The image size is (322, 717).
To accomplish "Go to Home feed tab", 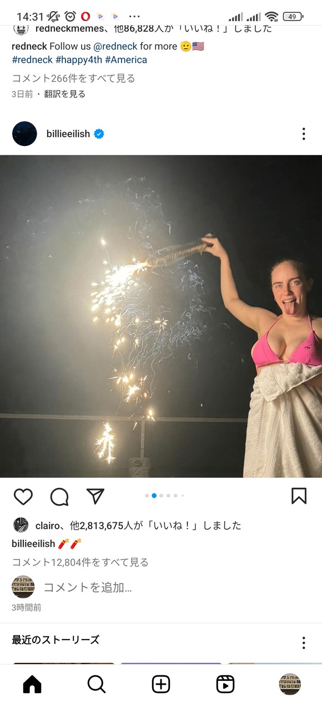I will (32, 685).
